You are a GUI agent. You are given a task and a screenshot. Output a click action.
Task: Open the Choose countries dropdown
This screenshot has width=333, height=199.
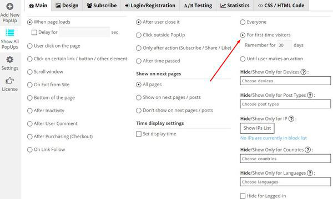285,159
